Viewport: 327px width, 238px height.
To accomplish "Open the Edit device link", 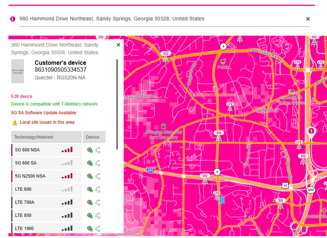I will tap(22, 96).
